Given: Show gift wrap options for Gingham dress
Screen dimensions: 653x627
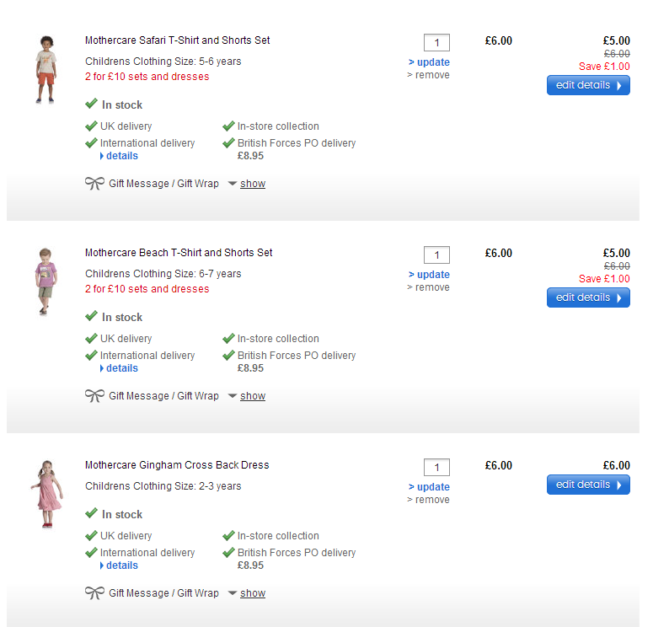Looking at the screenshot, I should (x=252, y=593).
